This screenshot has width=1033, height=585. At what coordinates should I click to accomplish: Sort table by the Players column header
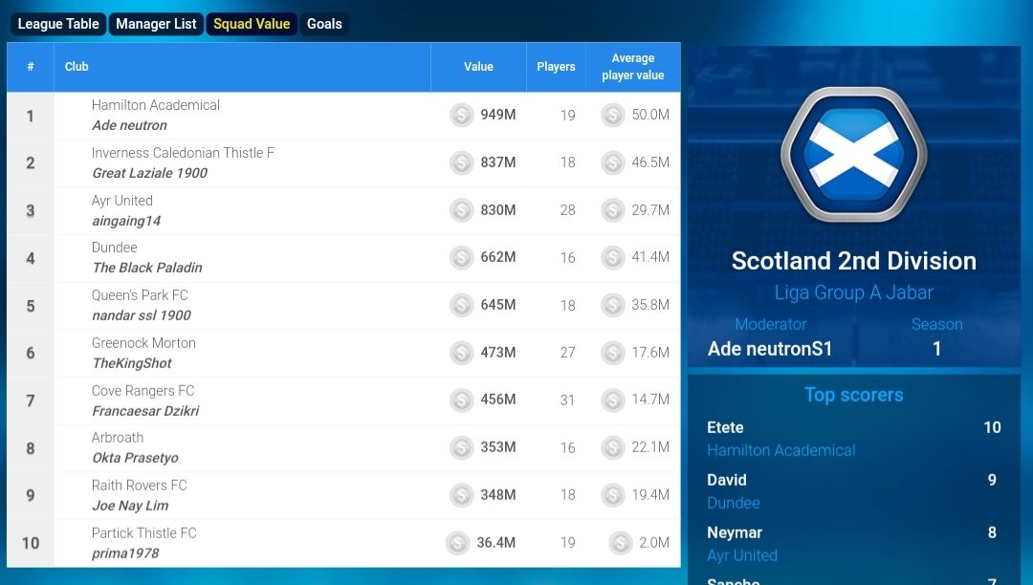tap(556, 67)
